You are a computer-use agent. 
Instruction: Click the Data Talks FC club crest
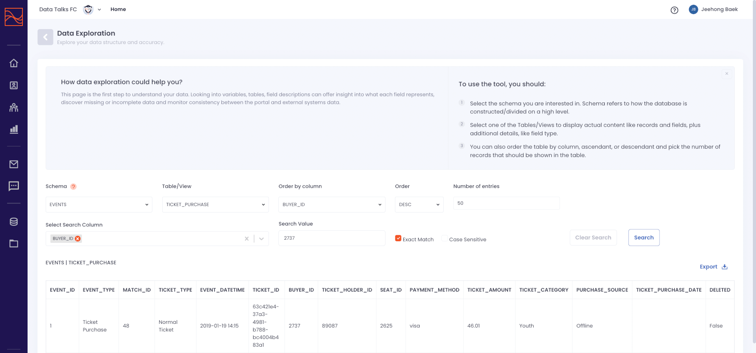click(x=88, y=9)
